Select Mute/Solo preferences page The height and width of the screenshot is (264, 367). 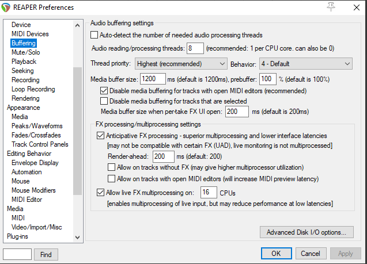26,52
